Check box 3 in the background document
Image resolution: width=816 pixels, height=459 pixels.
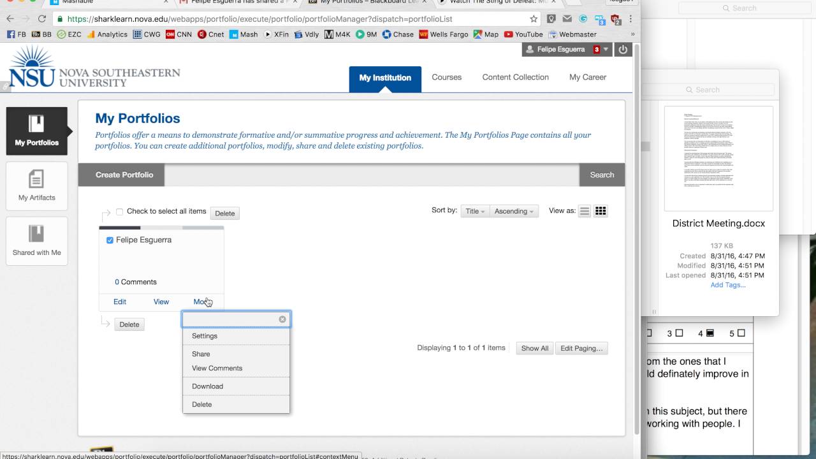(x=679, y=333)
